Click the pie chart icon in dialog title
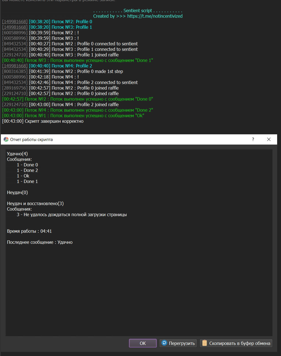This screenshot has width=281, height=356. (x=6, y=140)
